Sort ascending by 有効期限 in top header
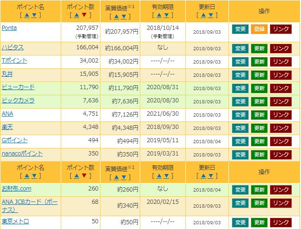The width and height of the screenshot is (301, 229). (159, 15)
